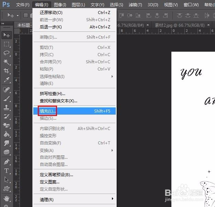
Task: Click the Photoshop Ps logo
Action: [x=6, y=5]
